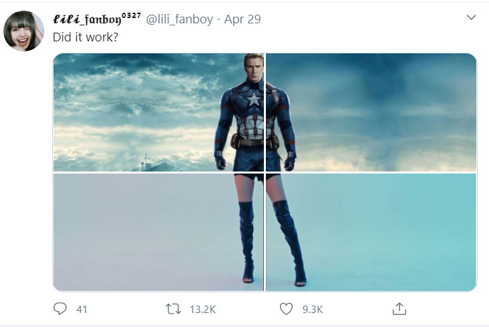Click the 0327 superscript in the display name
The height and width of the screenshot is (327, 489).
[x=130, y=14]
